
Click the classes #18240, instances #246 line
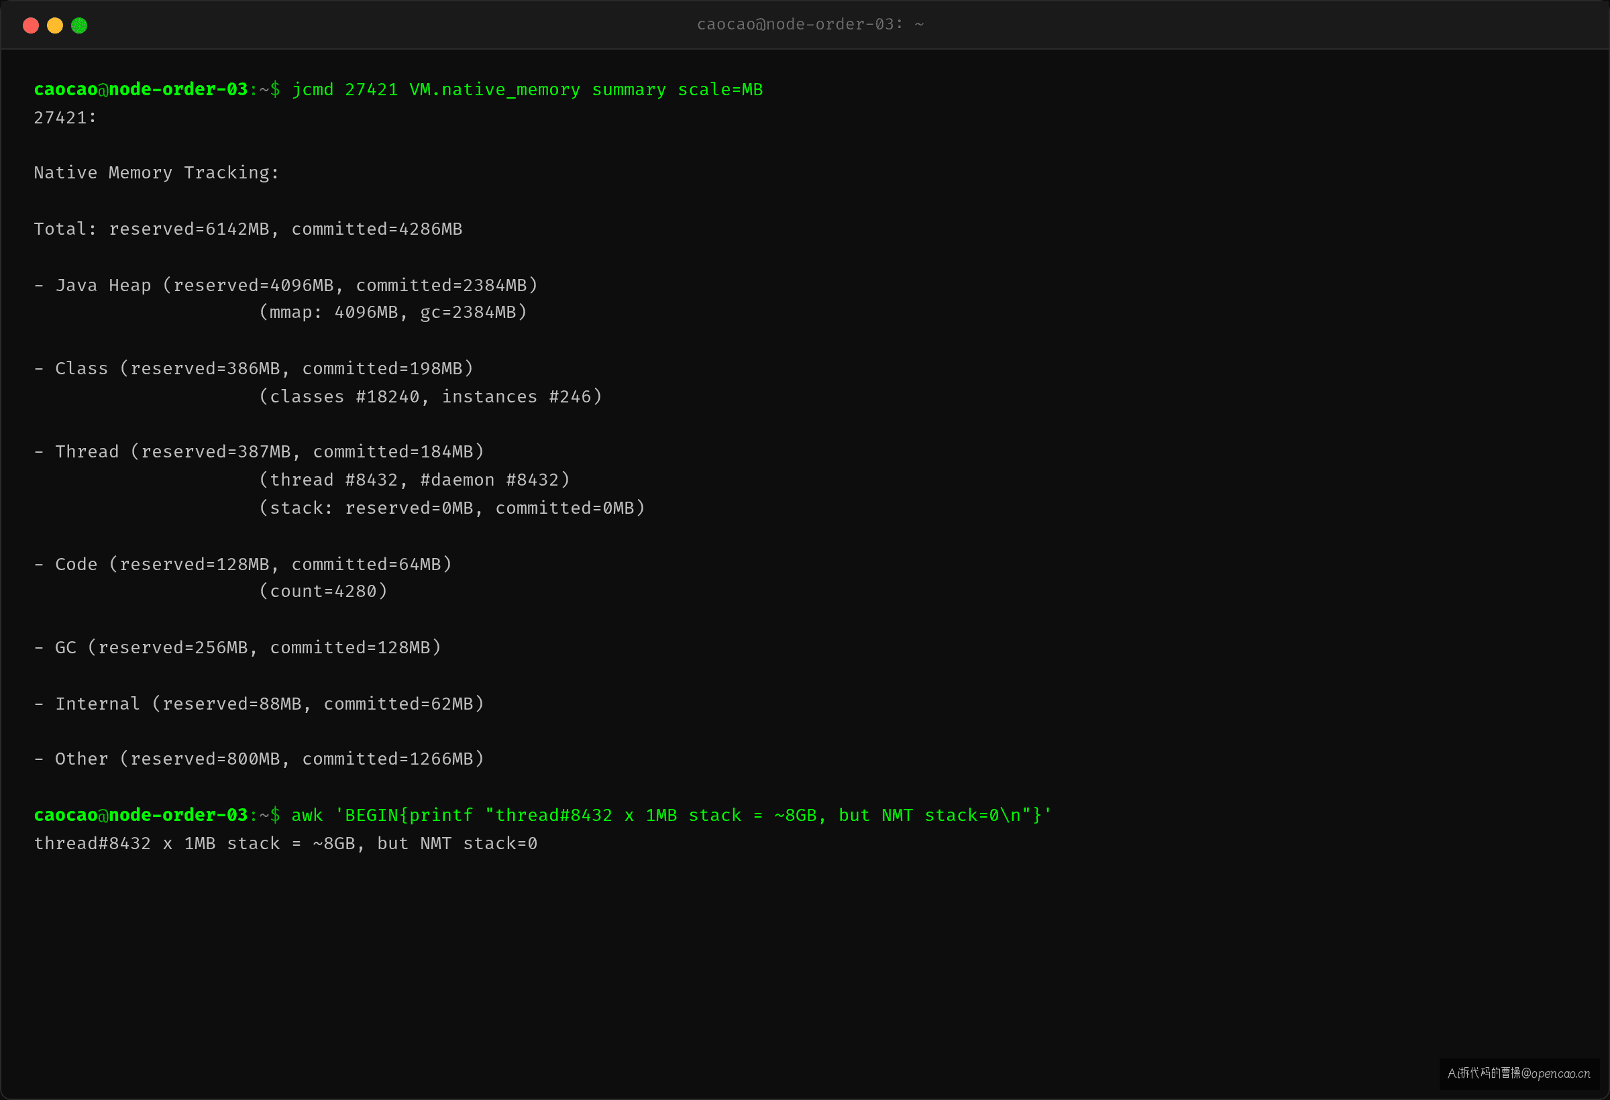tap(430, 396)
